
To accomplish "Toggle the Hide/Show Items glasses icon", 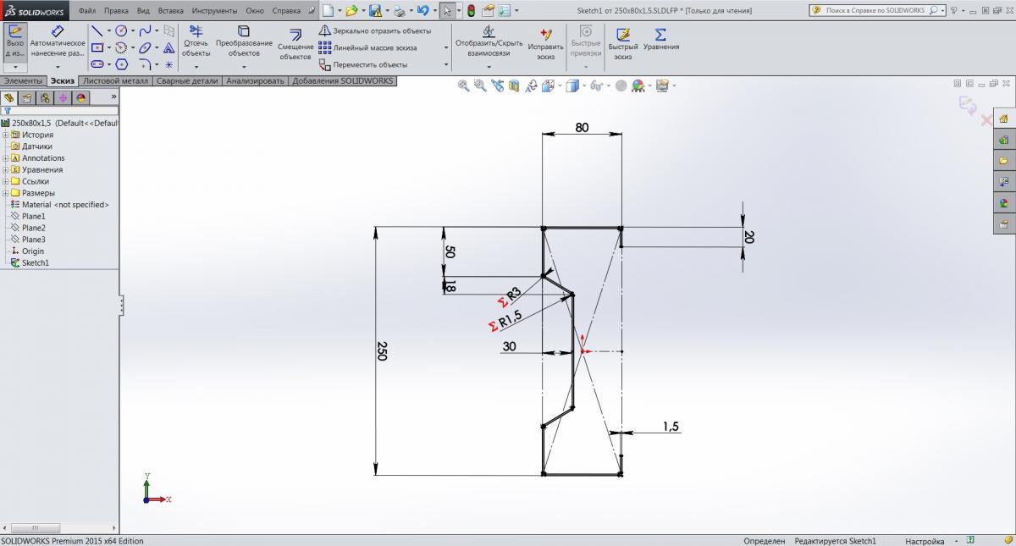I will [596, 85].
